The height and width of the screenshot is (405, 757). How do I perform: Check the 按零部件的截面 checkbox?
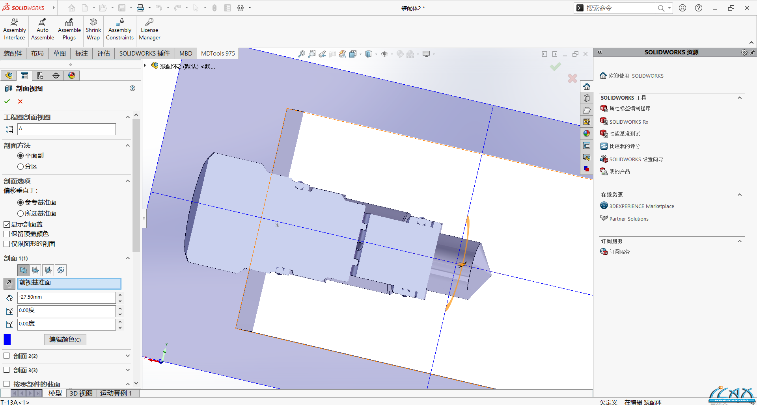point(6,384)
